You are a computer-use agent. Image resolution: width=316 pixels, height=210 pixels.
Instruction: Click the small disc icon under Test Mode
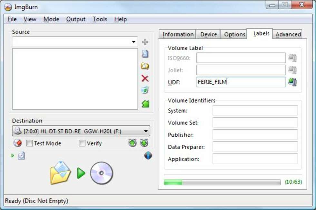(x=21, y=156)
